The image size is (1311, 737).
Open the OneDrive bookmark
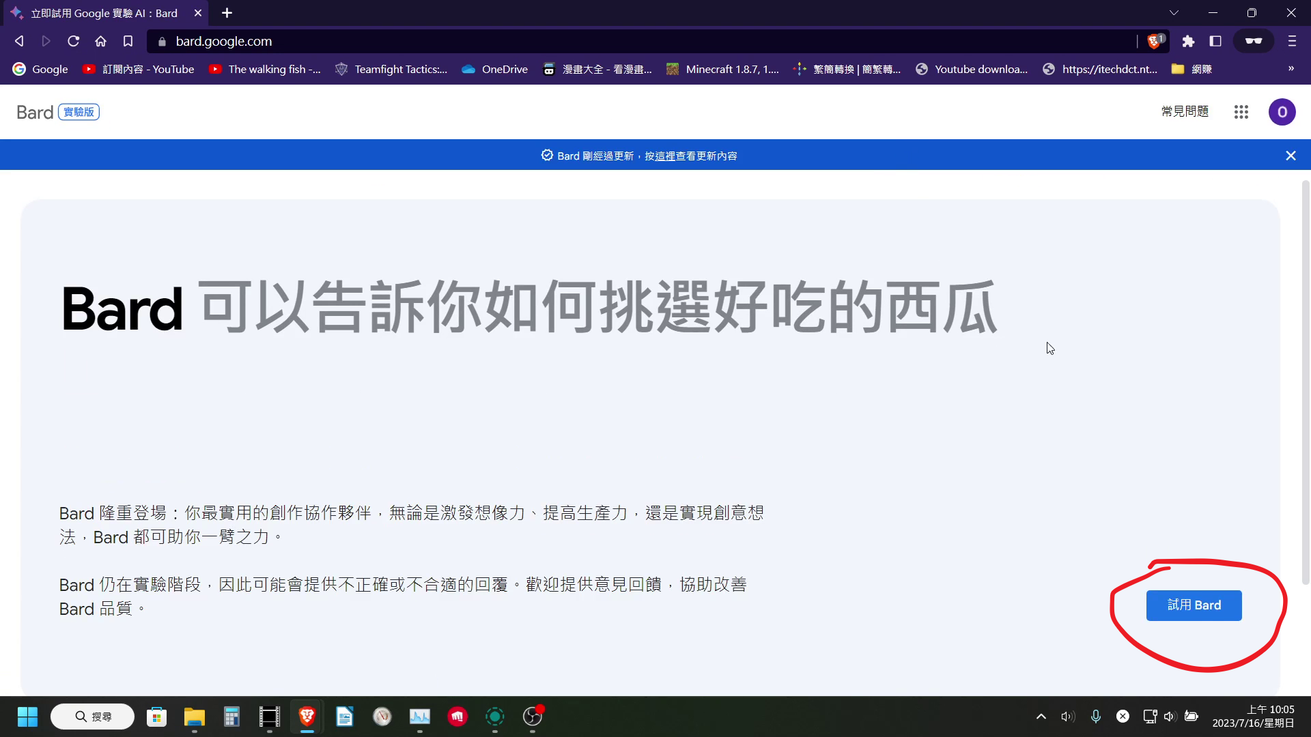(x=495, y=69)
